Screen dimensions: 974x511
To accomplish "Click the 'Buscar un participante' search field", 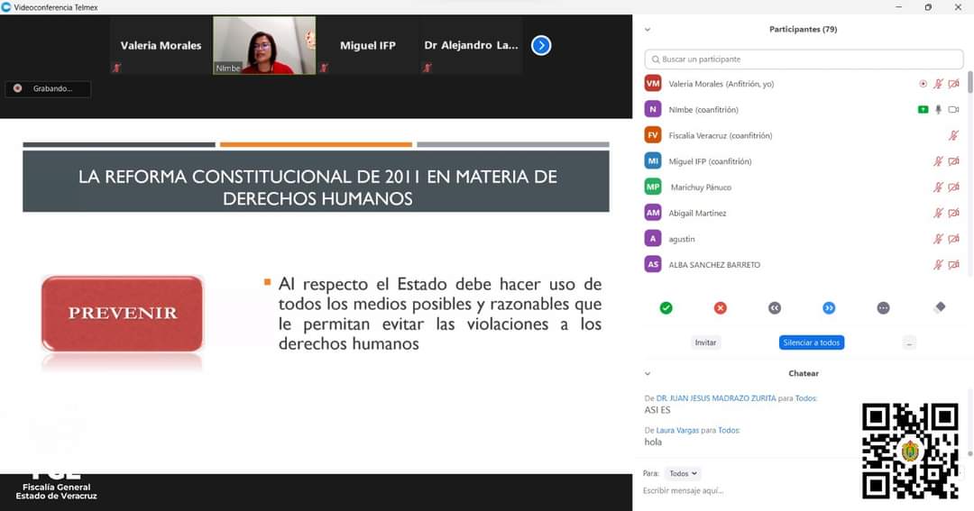I will [803, 59].
